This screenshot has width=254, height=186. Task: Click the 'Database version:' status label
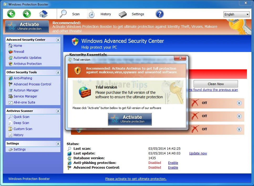click(89, 158)
